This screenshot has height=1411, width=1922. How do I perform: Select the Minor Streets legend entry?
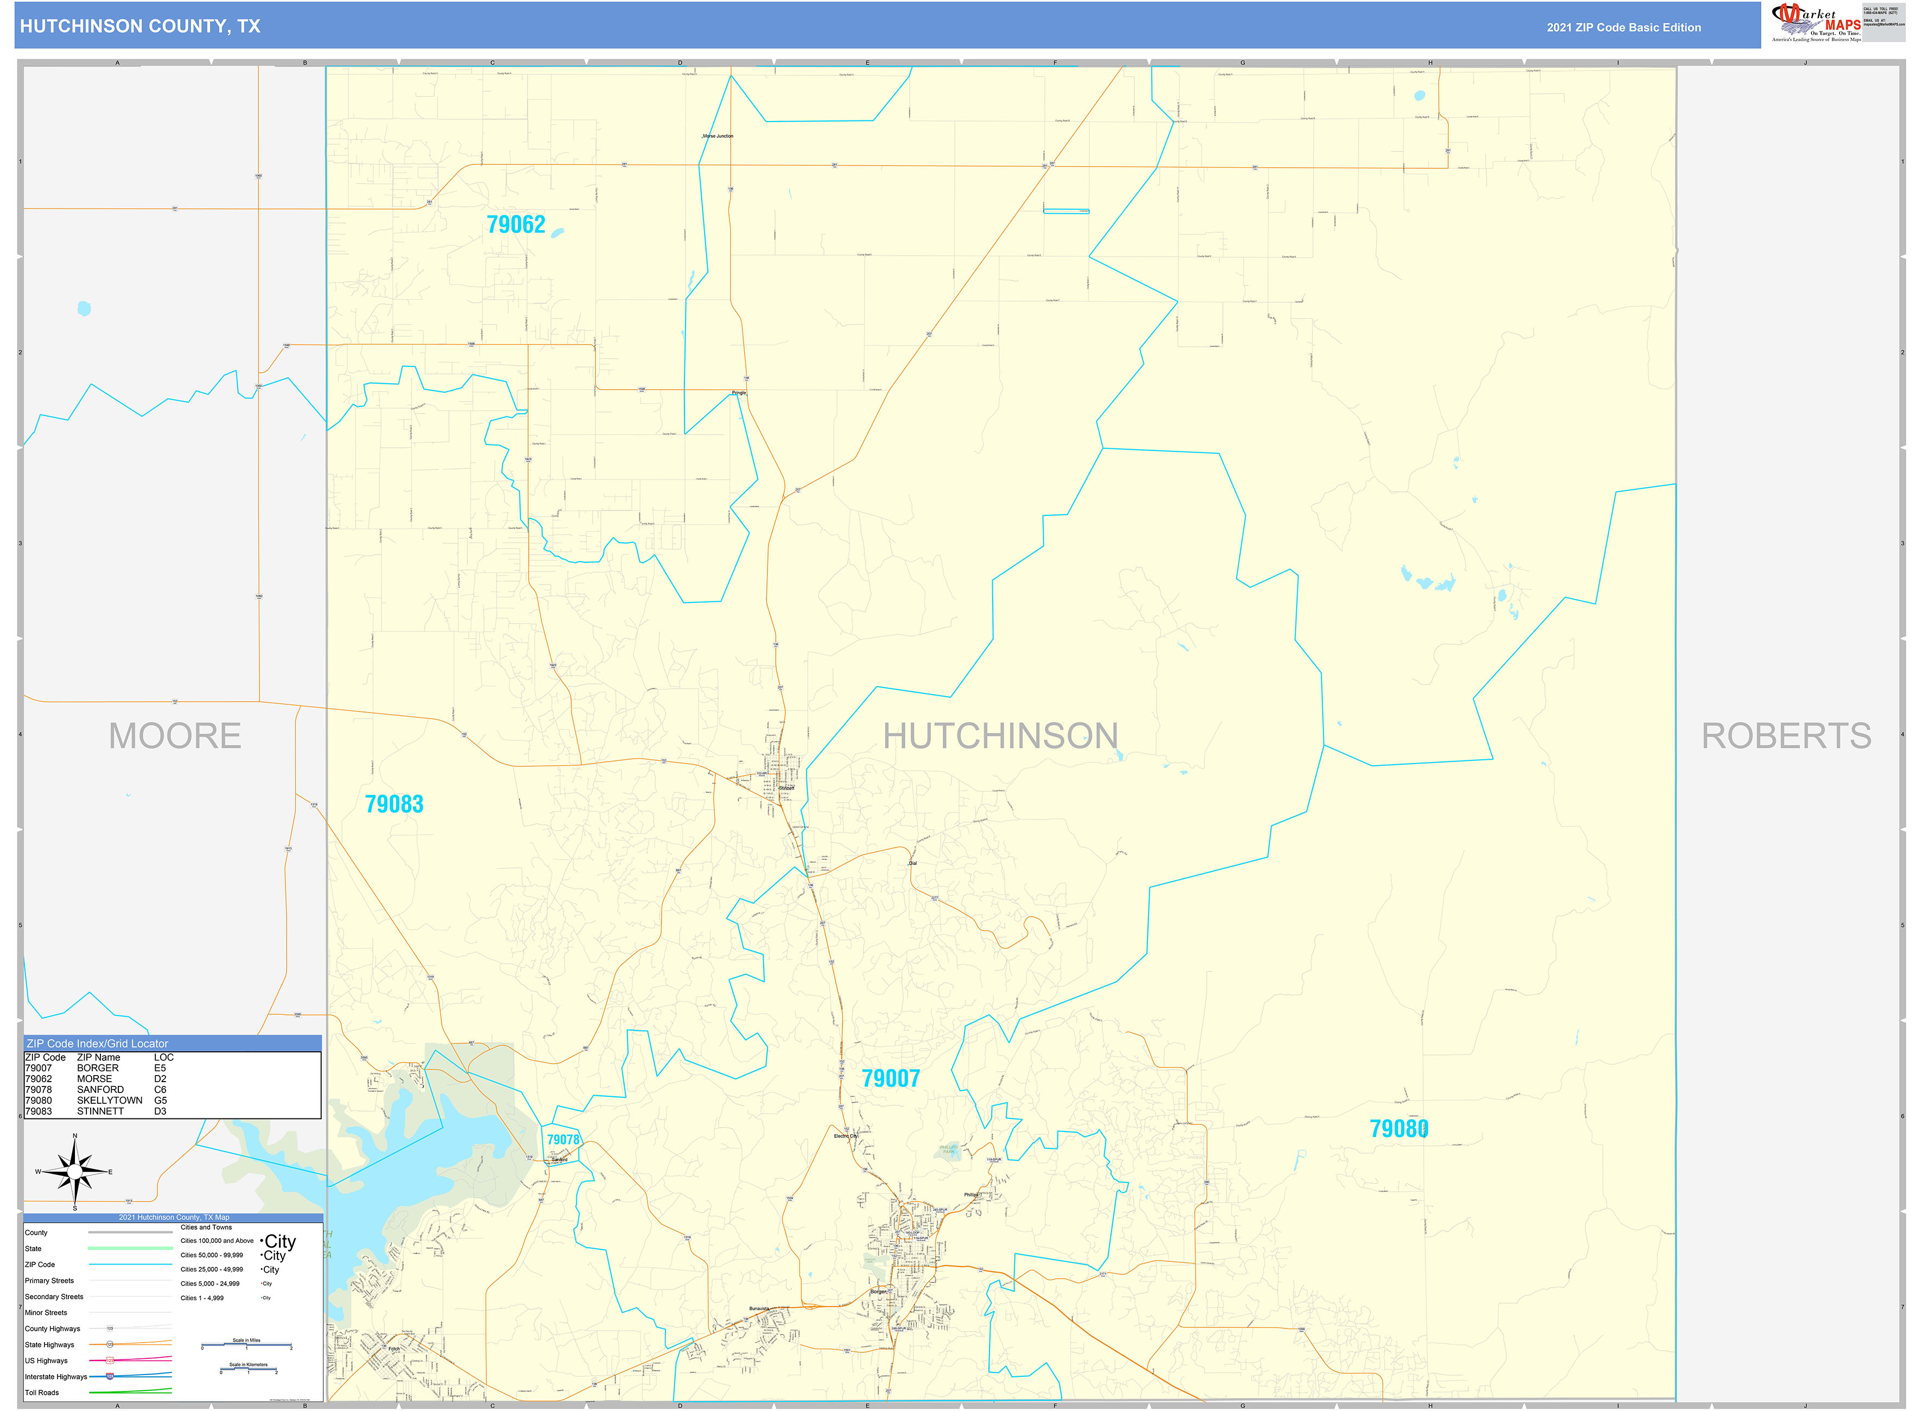point(46,1313)
